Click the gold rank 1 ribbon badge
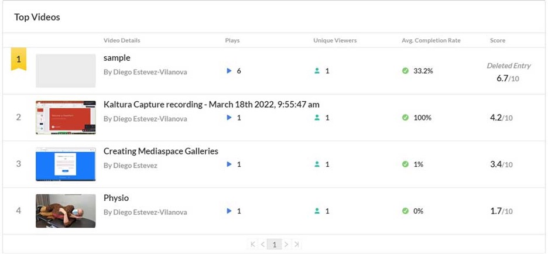Viewport: 548px width, 254px height. pos(18,60)
